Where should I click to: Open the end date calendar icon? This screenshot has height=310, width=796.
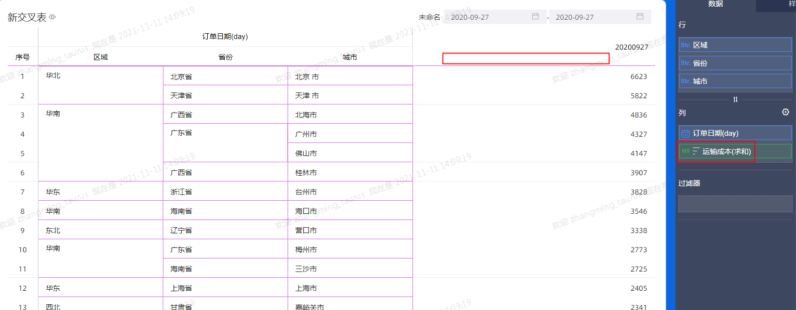tap(640, 16)
